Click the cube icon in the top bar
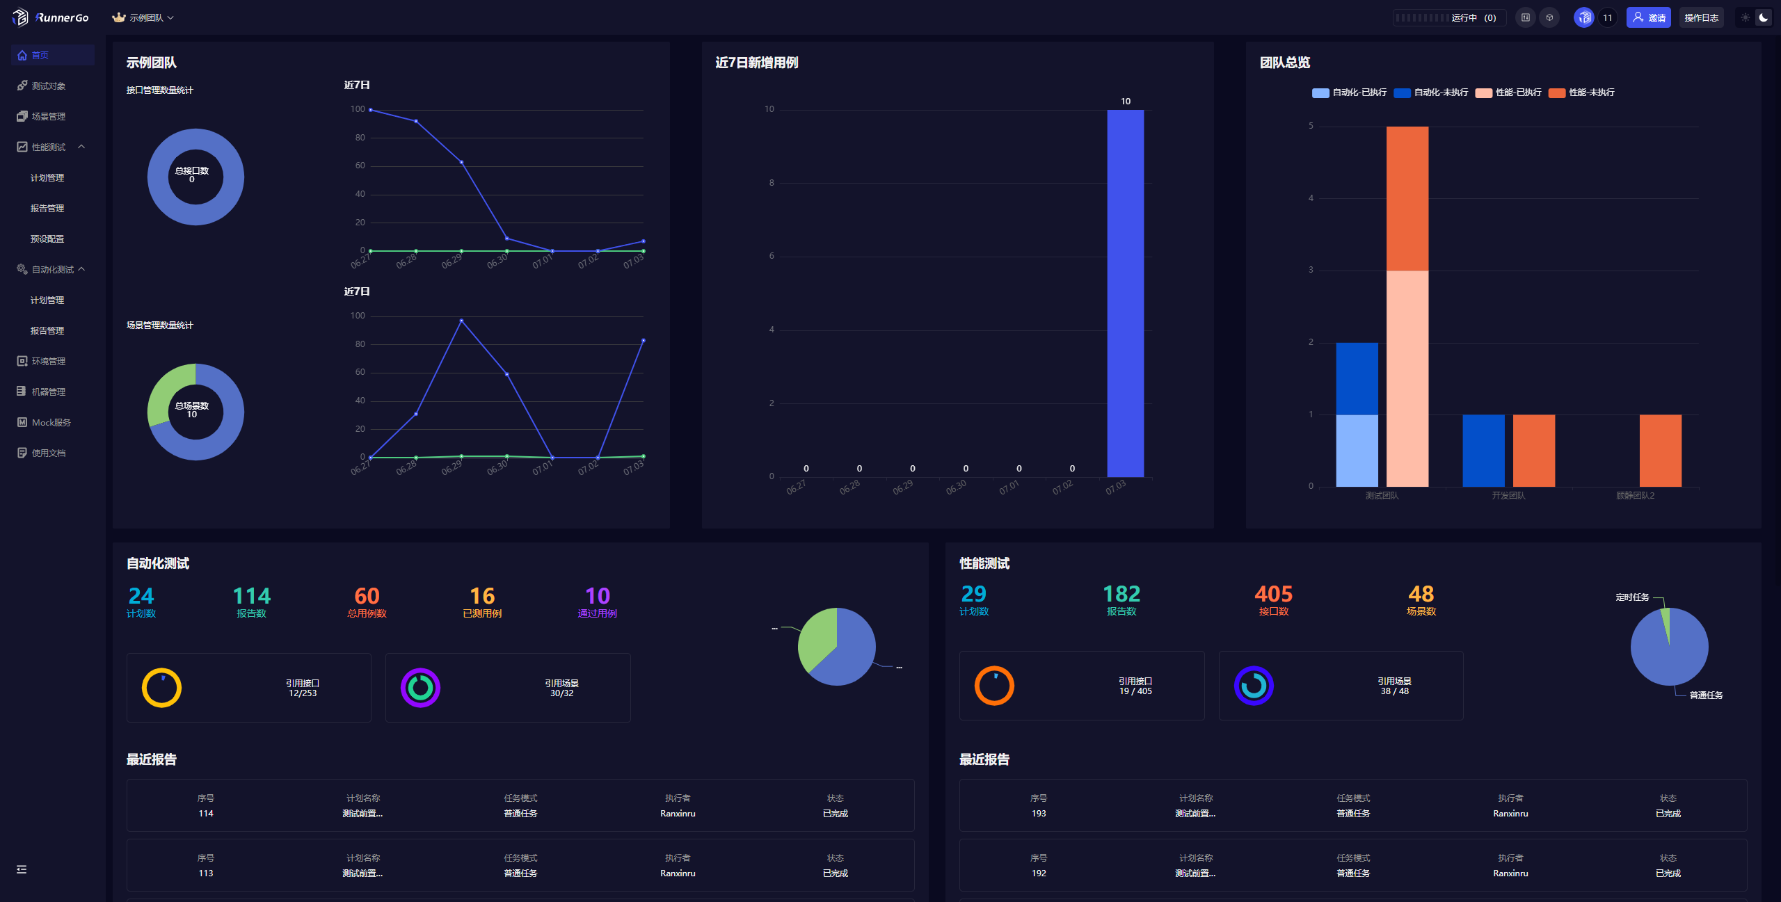Screen dimensions: 1781x902 1549,17
